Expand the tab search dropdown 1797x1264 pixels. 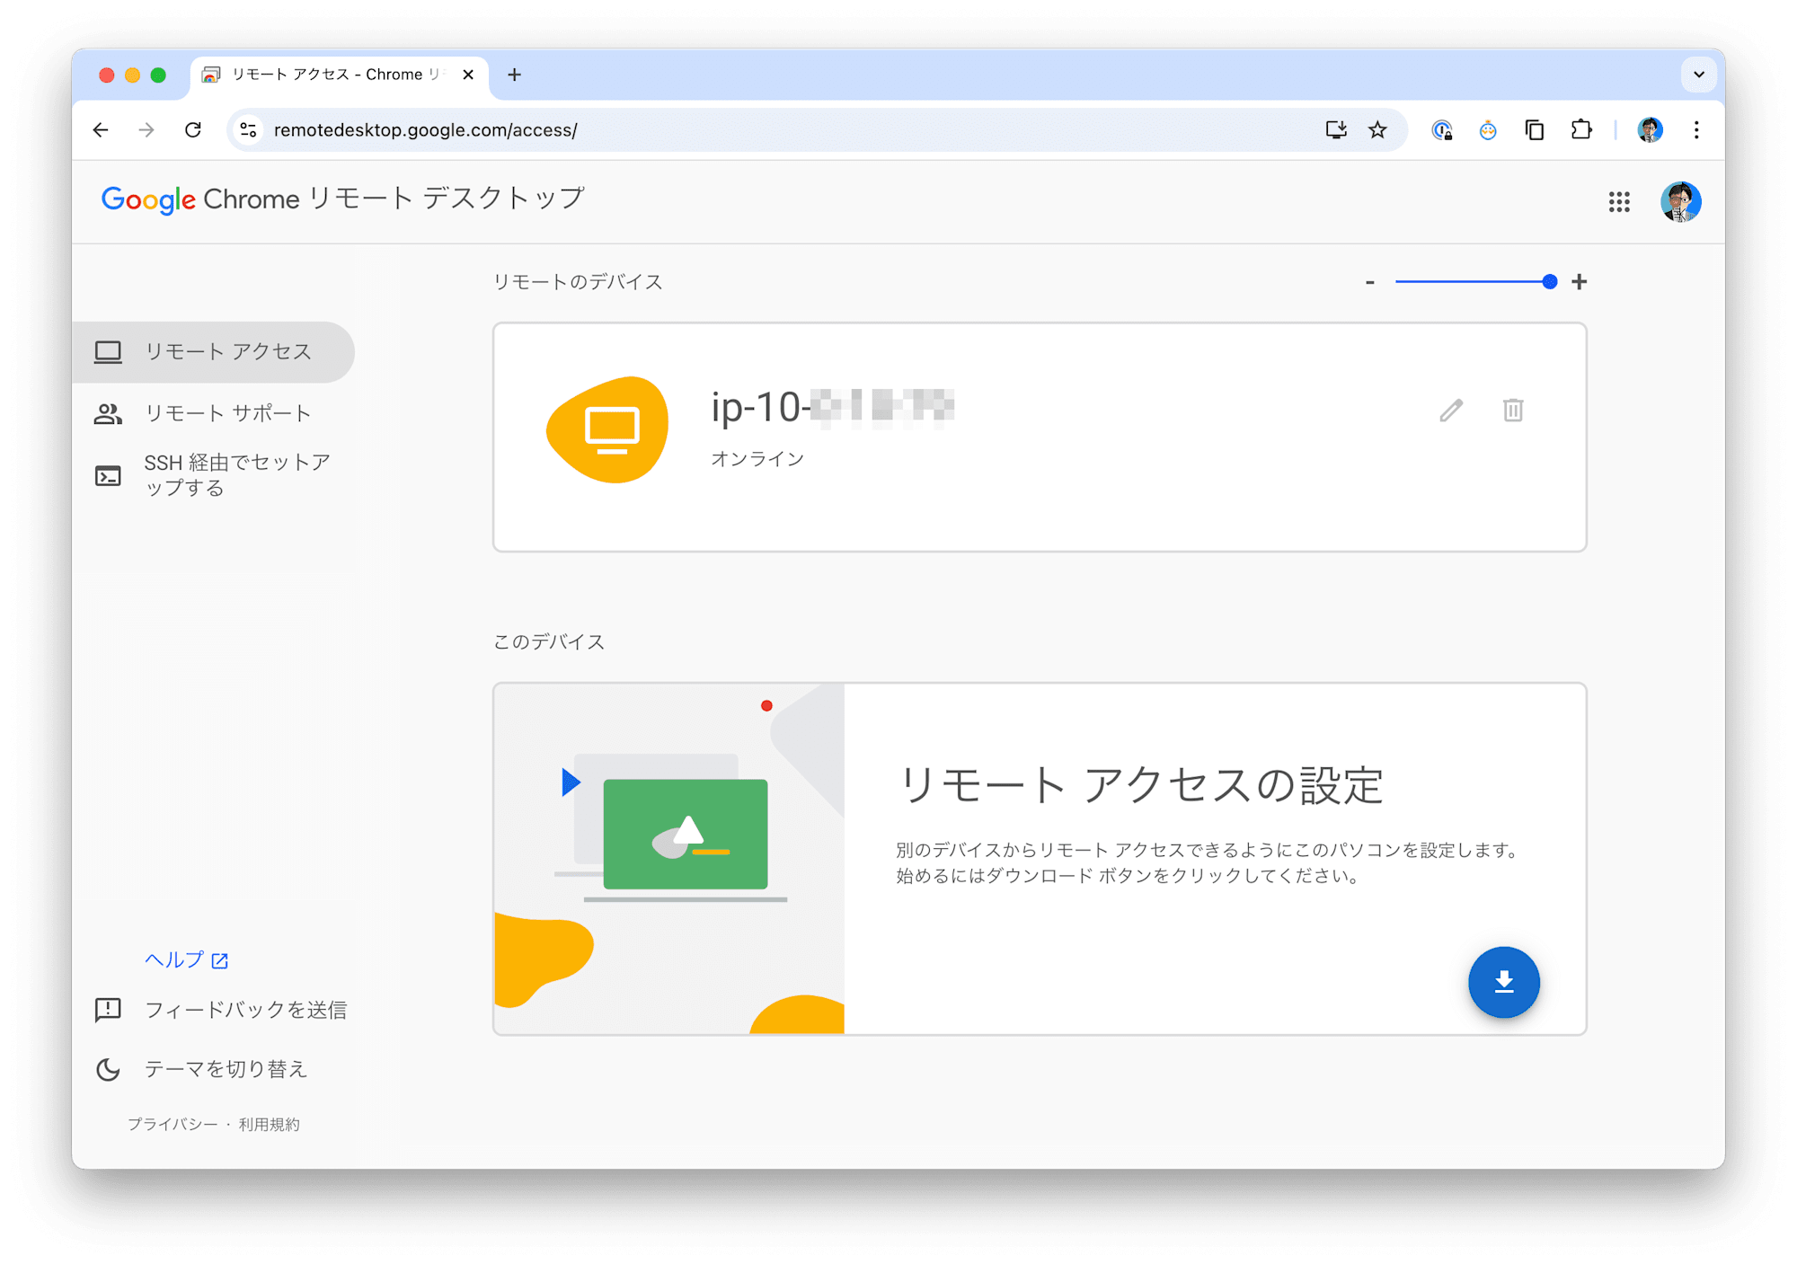click(x=1698, y=75)
